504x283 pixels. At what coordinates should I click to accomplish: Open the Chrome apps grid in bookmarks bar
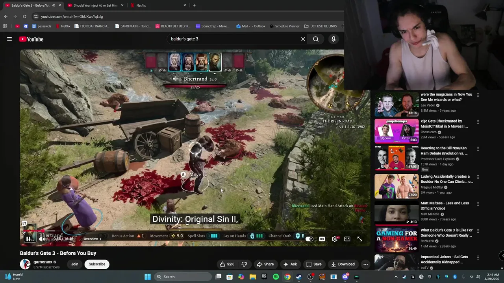(5, 26)
